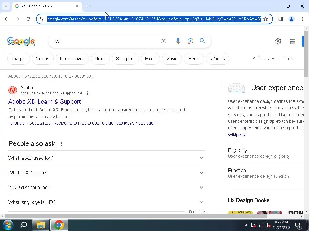Open the Adobe XD Learn & Support result
Viewport: 309px width, 231px height.
(x=45, y=102)
